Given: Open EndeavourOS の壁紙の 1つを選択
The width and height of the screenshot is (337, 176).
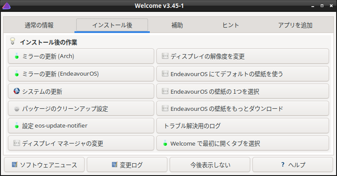Looking at the screenshot, I should (x=243, y=91).
